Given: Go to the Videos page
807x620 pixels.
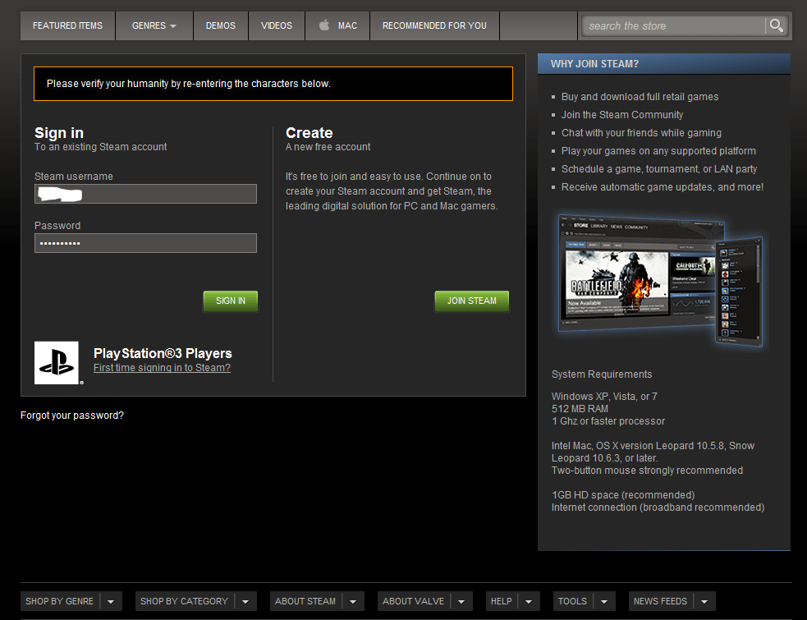Looking at the screenshot, I should (277, 25).
